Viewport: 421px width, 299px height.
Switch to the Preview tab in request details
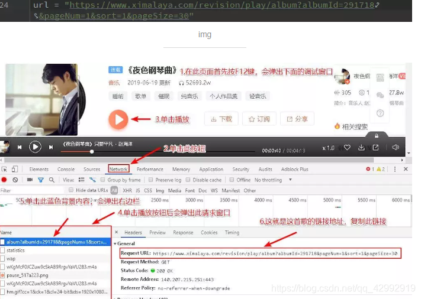click(158, 233)
